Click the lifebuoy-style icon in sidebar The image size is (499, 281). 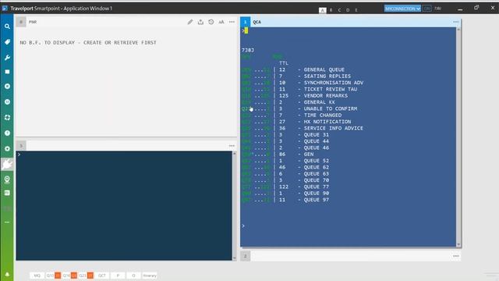[7, 118]
